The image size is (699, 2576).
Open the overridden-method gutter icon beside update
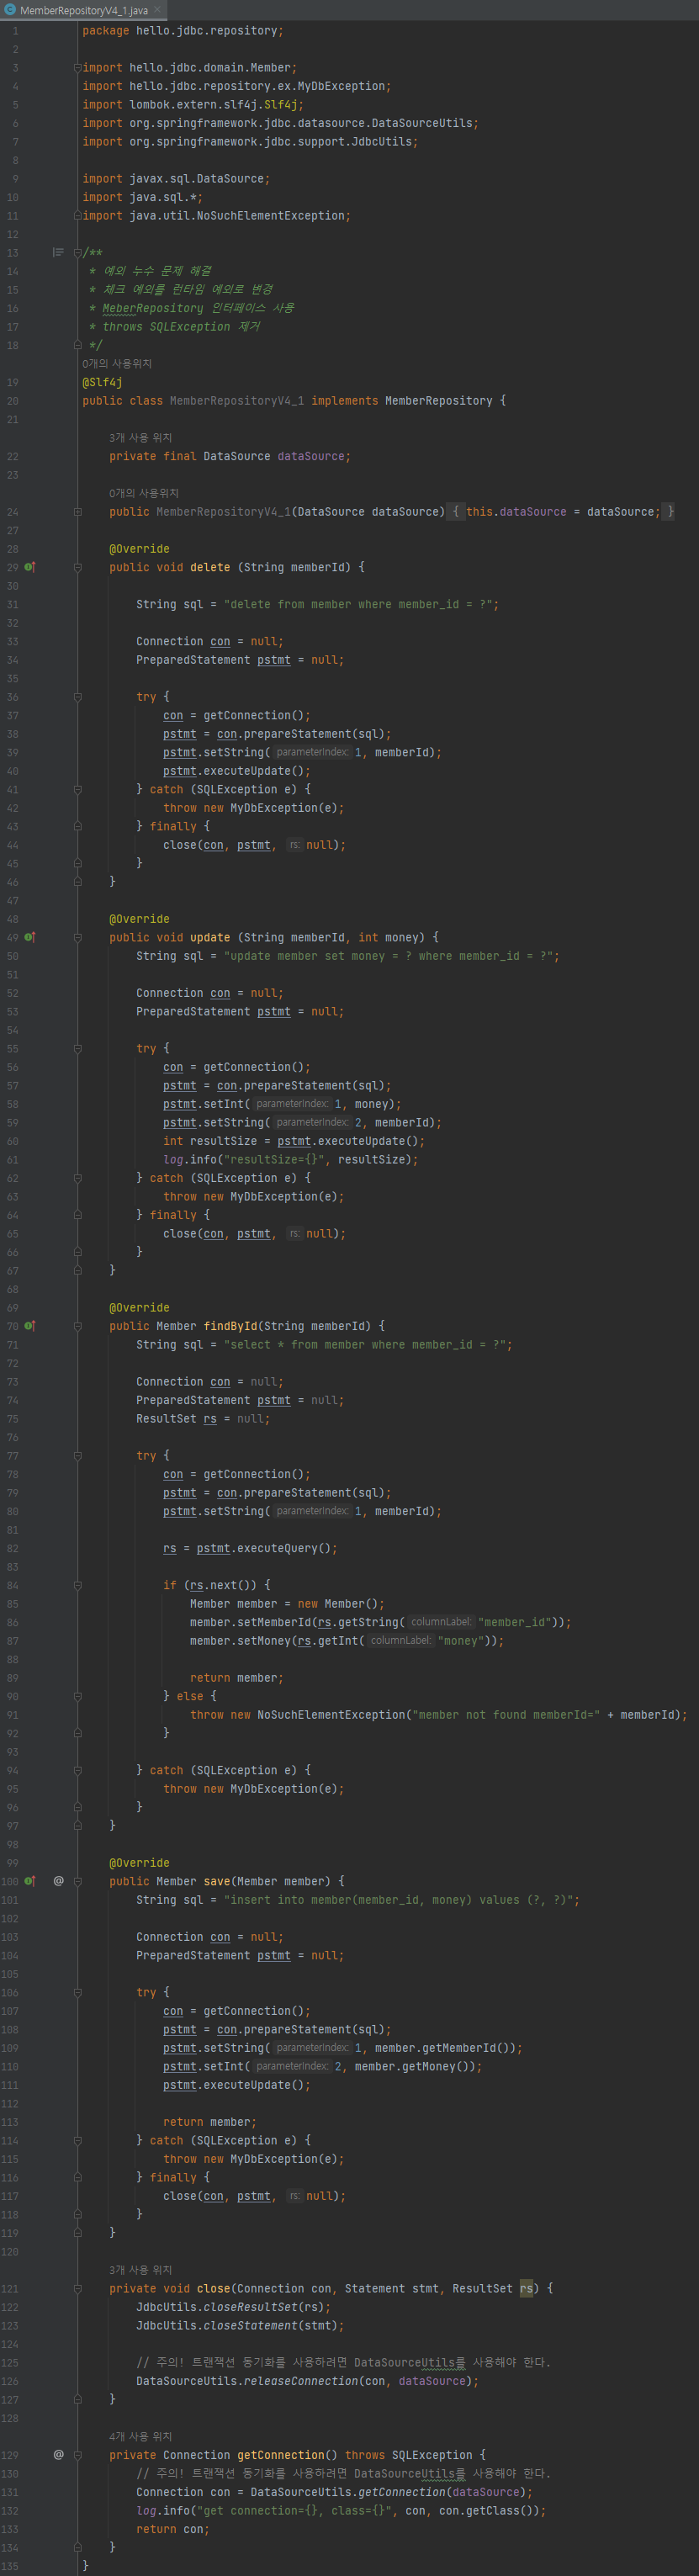(x=30, y=937)
